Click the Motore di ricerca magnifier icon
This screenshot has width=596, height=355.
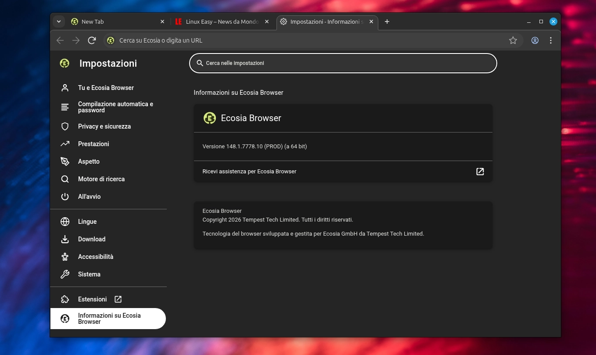point(65,179)
